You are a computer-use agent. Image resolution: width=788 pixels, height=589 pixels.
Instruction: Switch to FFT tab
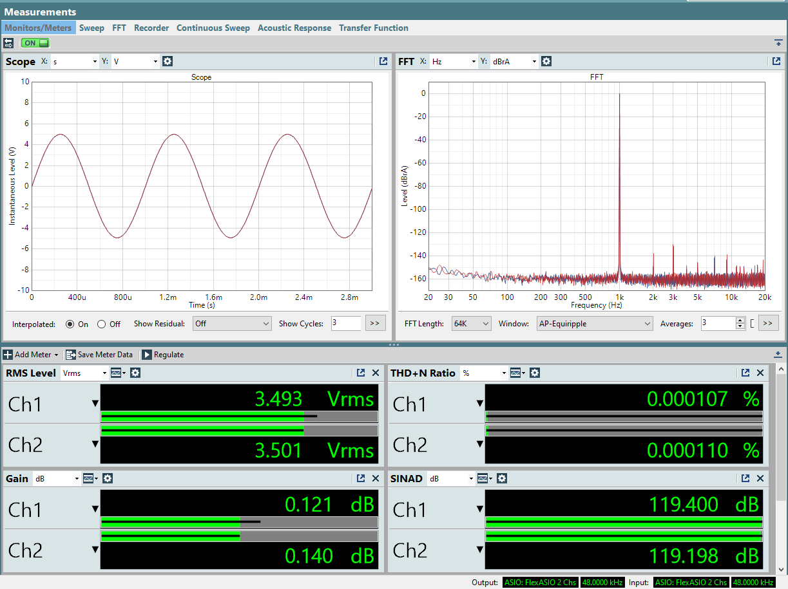click(x=119, y=28)
